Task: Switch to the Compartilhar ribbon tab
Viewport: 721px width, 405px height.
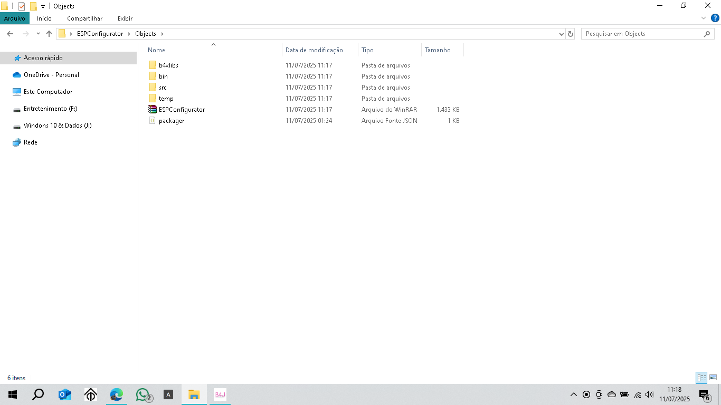Action: click(x=84, y=18)
